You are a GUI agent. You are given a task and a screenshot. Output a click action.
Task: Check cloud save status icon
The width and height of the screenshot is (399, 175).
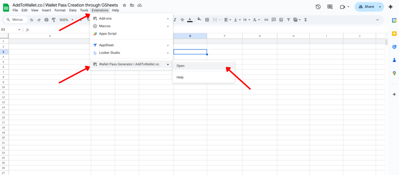pyautogui.click(x=139, y=5)
